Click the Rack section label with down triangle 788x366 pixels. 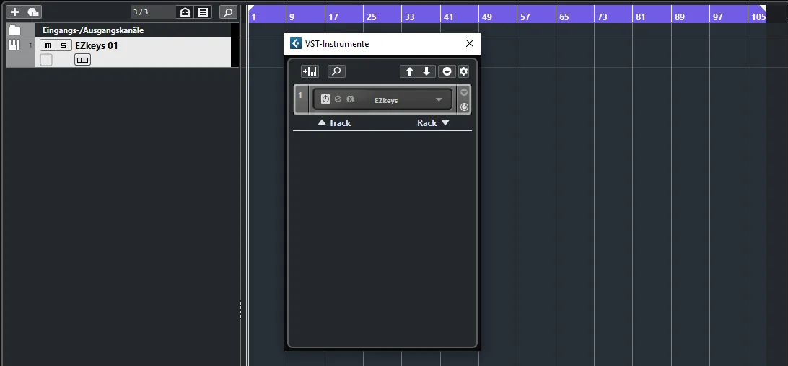pos(433,123)
